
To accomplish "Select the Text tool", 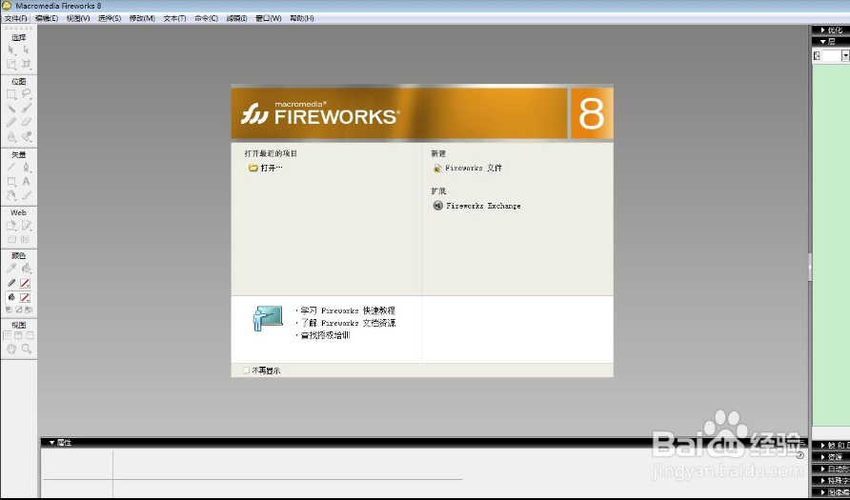I will 26,182.
